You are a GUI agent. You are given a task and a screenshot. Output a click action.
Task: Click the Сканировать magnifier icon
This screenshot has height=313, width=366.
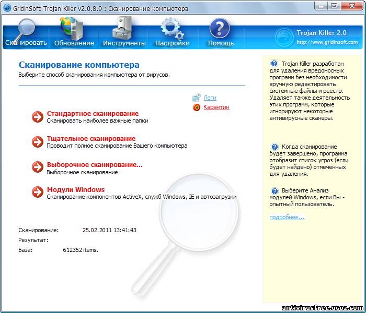(24, 29)
